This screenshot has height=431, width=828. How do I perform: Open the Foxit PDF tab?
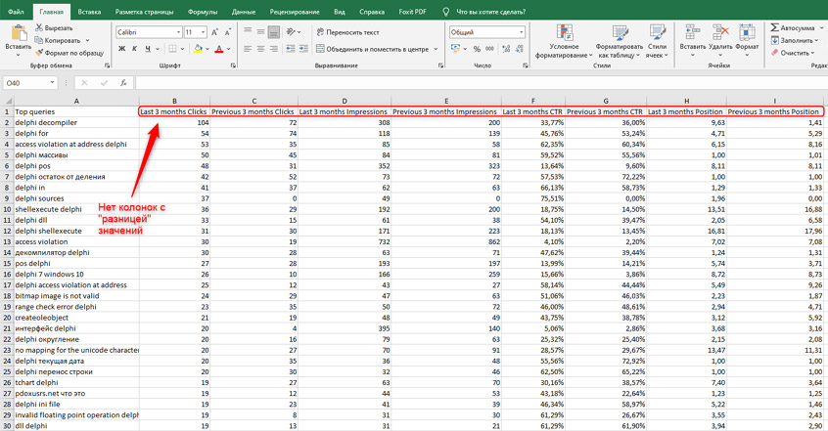412,11
